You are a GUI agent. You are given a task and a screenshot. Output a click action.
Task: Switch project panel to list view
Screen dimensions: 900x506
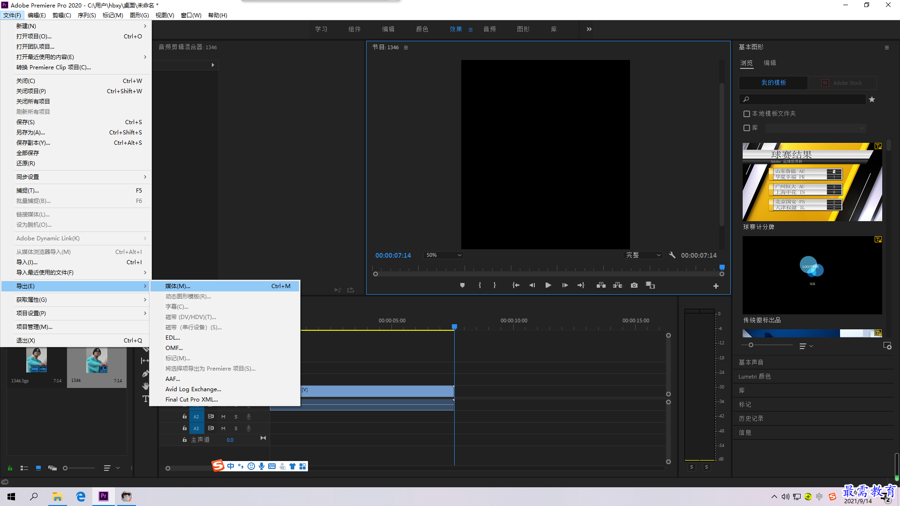(24, 468)
